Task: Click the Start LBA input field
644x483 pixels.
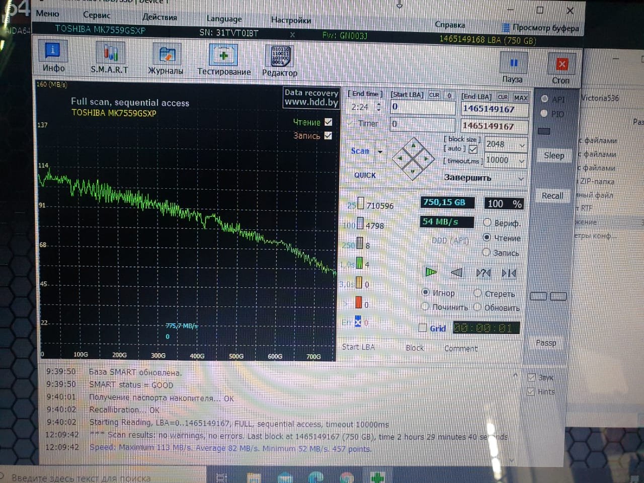Action: pos(423,107)
